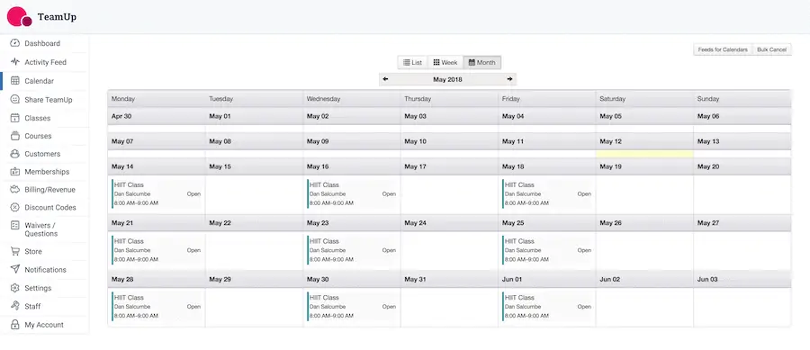Open the Classes calendar icon in sidebar

15,118
